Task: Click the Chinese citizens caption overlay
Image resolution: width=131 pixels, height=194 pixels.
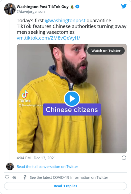Action: pyautogui.click(x=72, y=110)
